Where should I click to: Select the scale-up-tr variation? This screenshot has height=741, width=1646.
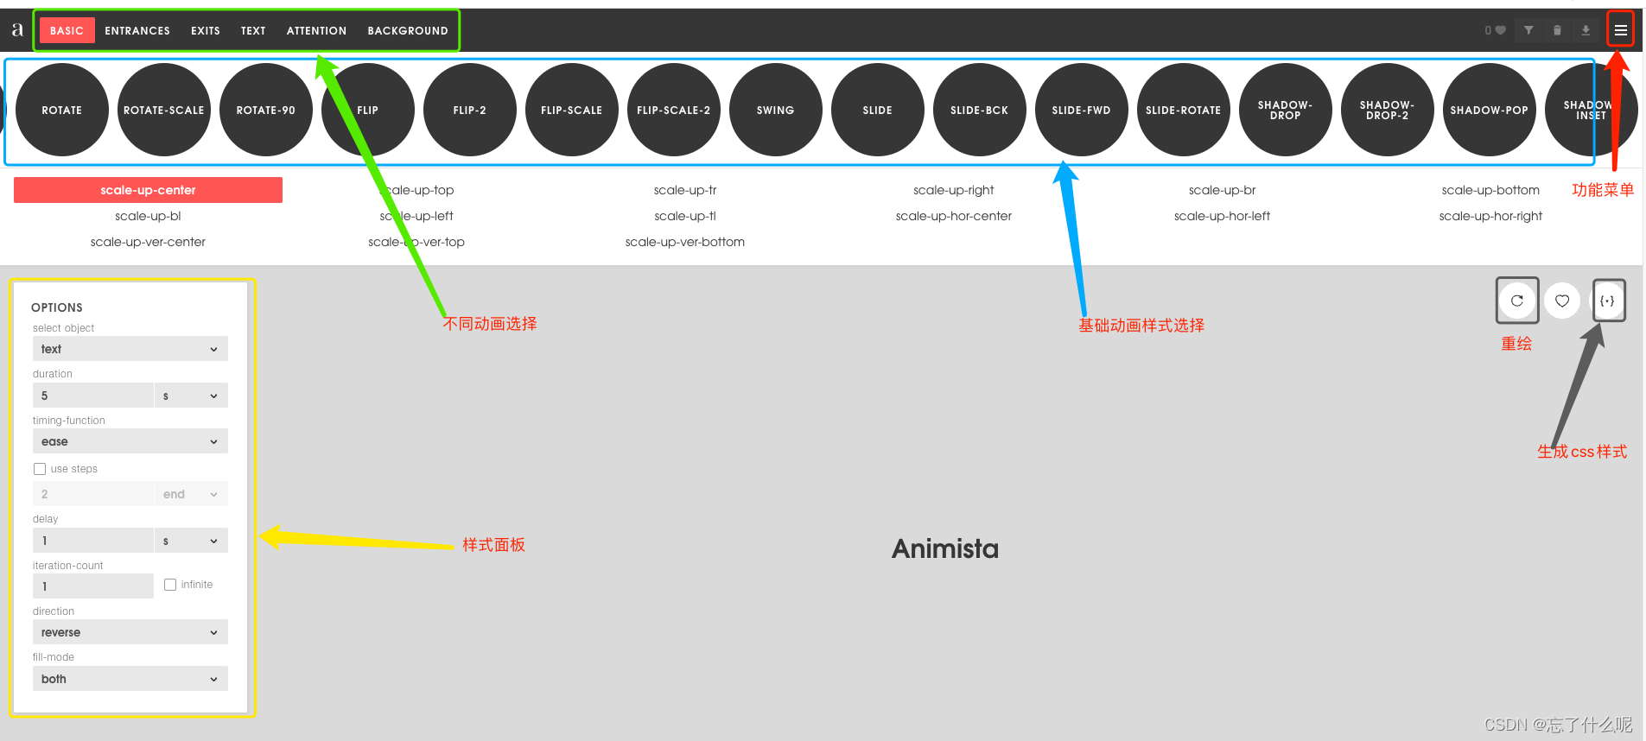click(685, 190)
